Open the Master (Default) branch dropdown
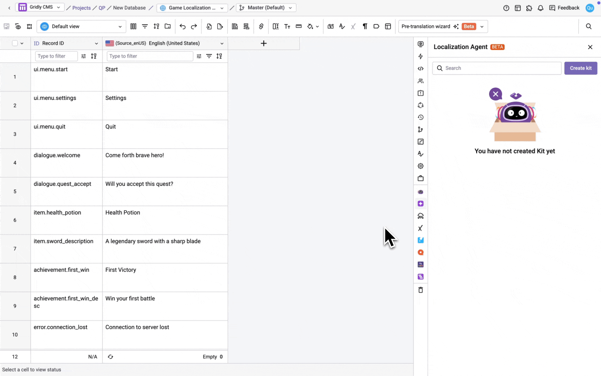Image resolution: width=601 pixels, height=376 pixels. (266, 8)
